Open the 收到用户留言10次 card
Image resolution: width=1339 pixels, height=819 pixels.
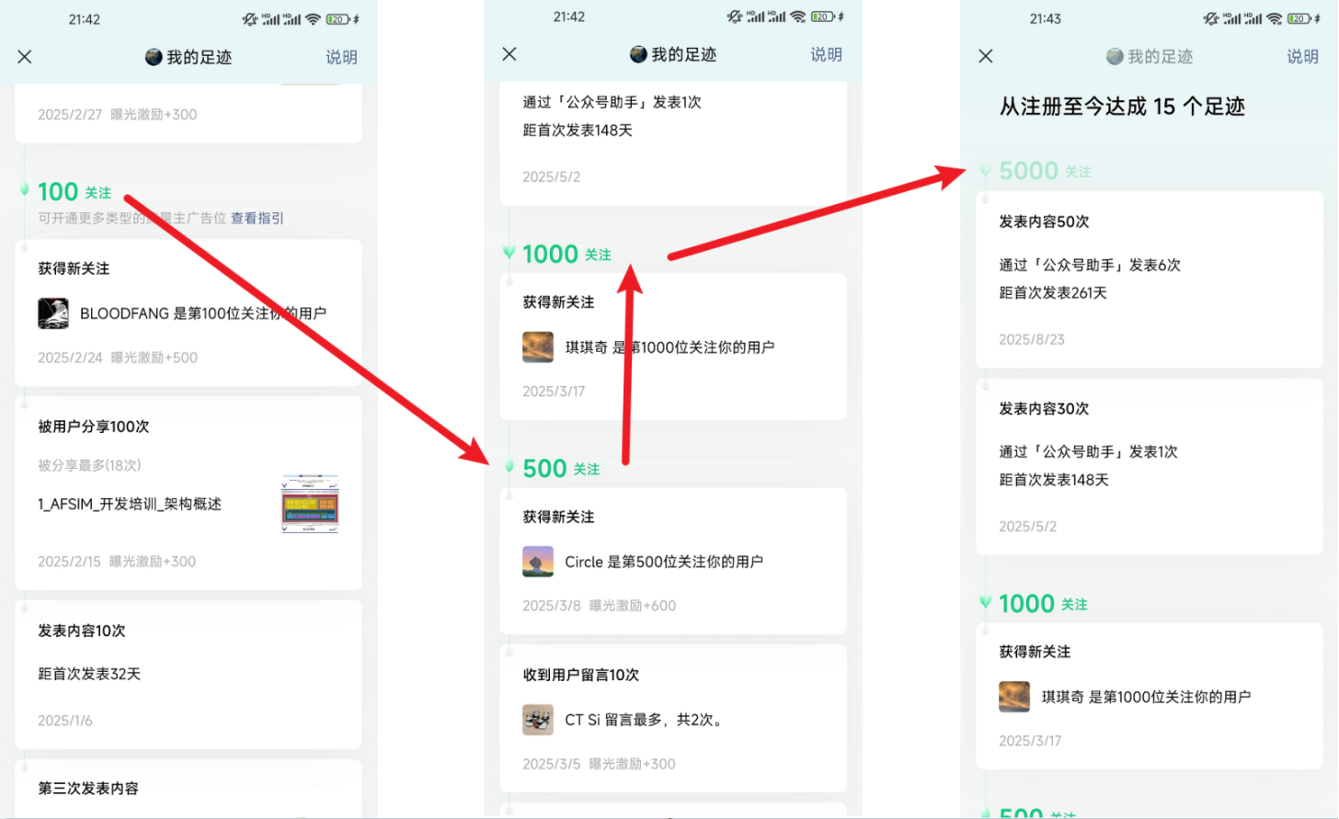672,718
